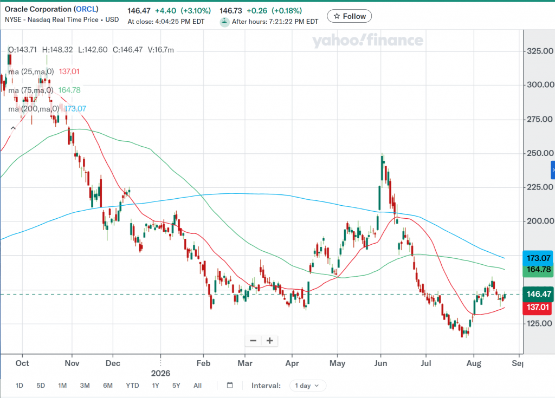Click the 146.47 current price tag

coord(538,294)
